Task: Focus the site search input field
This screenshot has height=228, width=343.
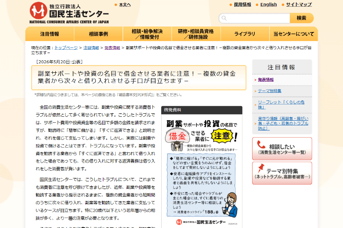Action: [x=254, y=18]
